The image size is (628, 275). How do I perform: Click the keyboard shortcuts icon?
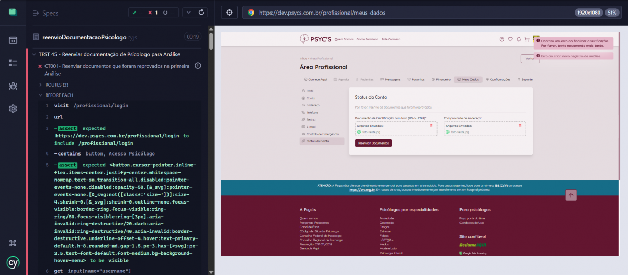point(13,243)
